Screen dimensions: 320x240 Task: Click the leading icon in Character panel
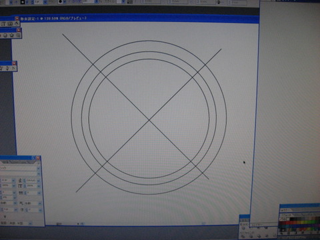click(20, 180)
